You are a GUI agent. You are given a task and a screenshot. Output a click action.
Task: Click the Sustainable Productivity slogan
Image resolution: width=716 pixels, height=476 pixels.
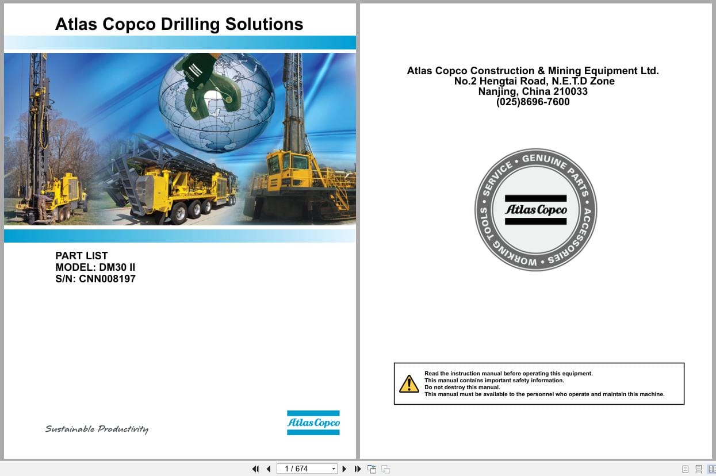pos(97,429)
